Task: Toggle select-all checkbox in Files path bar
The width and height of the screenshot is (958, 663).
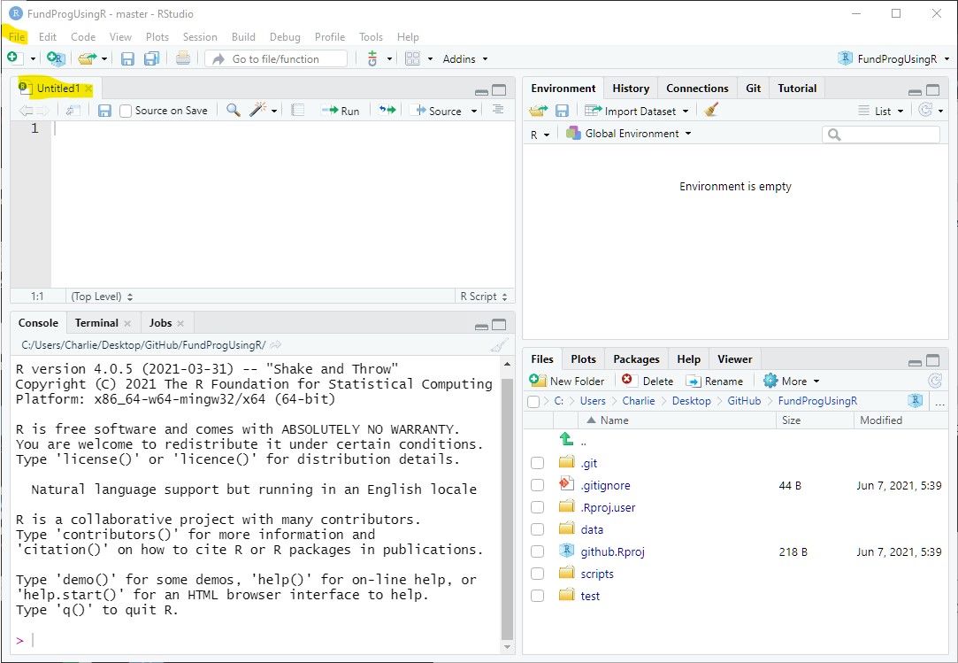Action: point(533,402)
